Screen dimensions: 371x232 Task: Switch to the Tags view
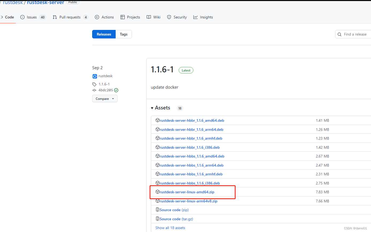124,34
